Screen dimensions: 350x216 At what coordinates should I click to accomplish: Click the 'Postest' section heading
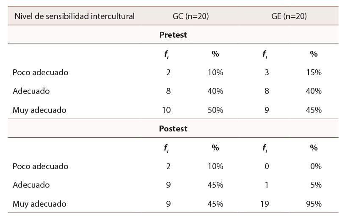(x=173, y=129)
